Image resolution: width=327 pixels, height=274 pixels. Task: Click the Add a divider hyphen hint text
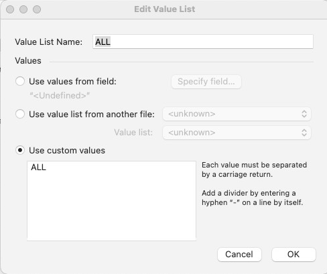pyautogui.click(x=252, y=198)
